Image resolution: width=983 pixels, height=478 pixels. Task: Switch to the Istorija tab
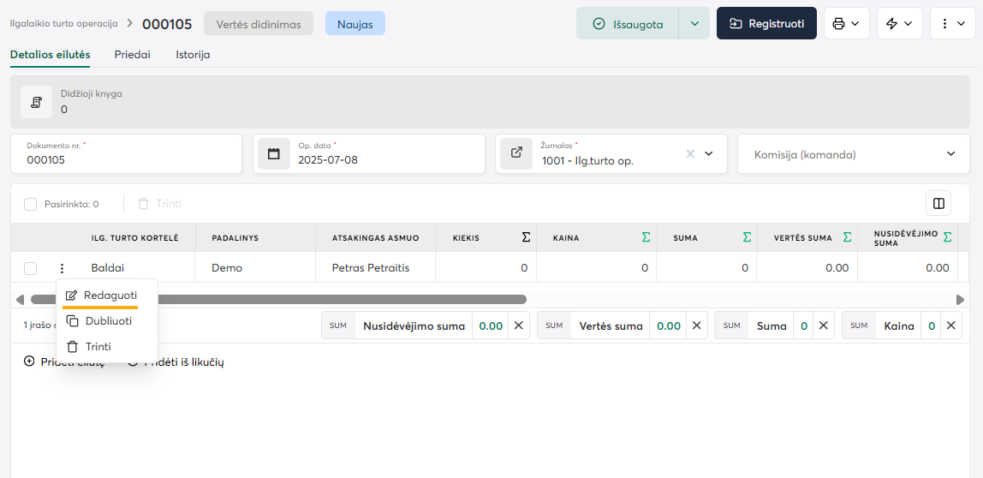coord(193,54)
